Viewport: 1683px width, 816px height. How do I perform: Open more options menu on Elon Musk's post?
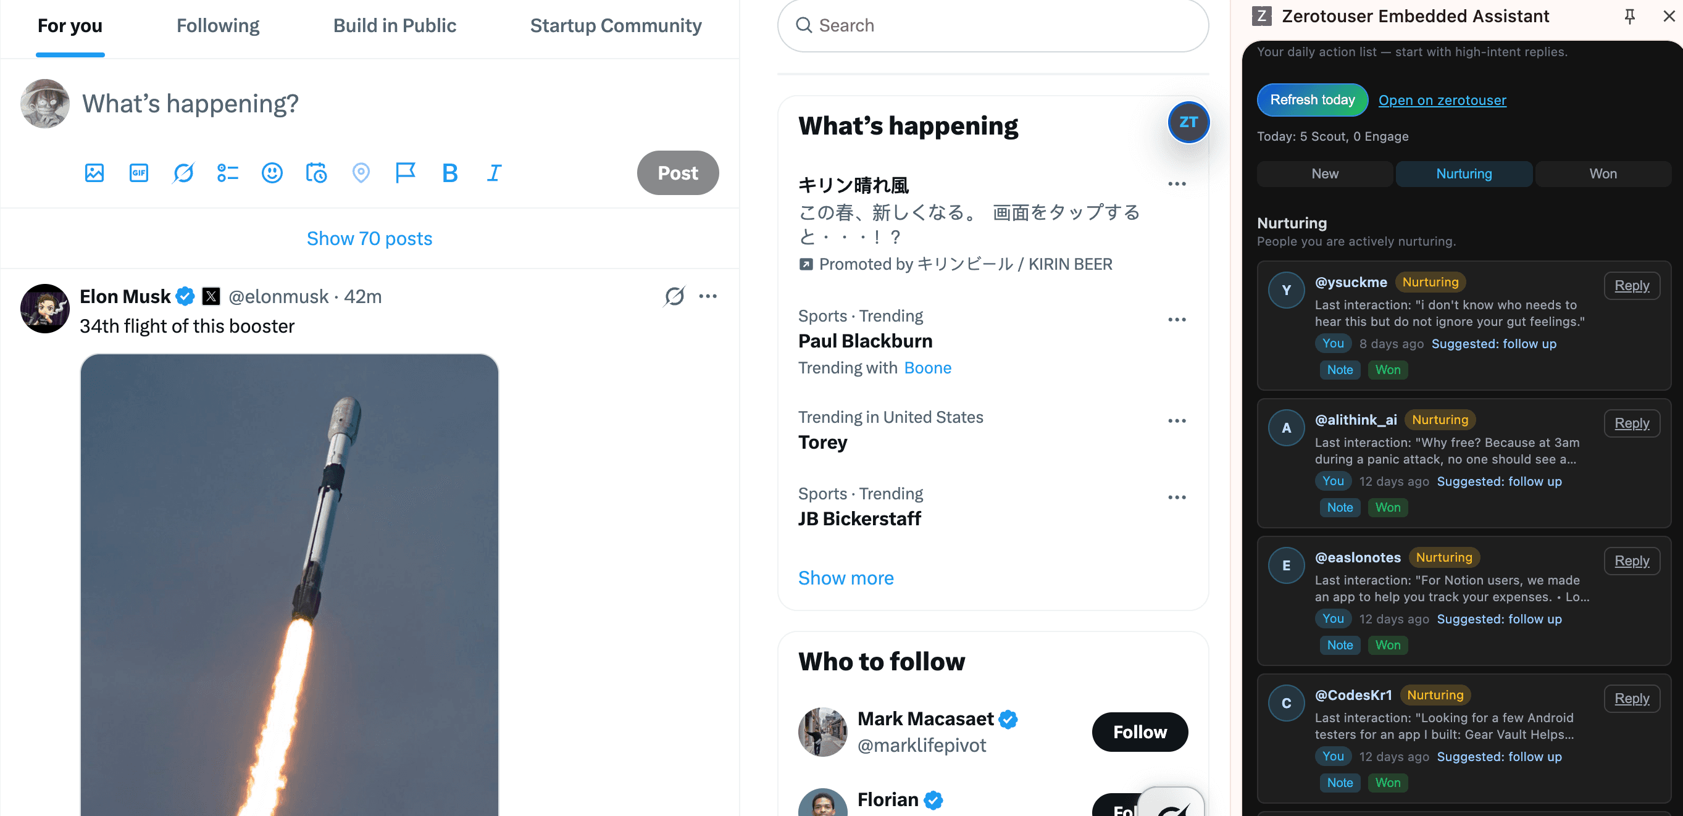pyautogui.click(x=708, y=297)
